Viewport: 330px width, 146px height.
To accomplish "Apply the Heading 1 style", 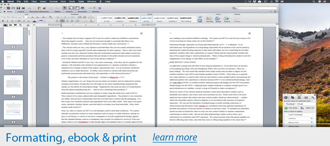I will click(120, 19).
